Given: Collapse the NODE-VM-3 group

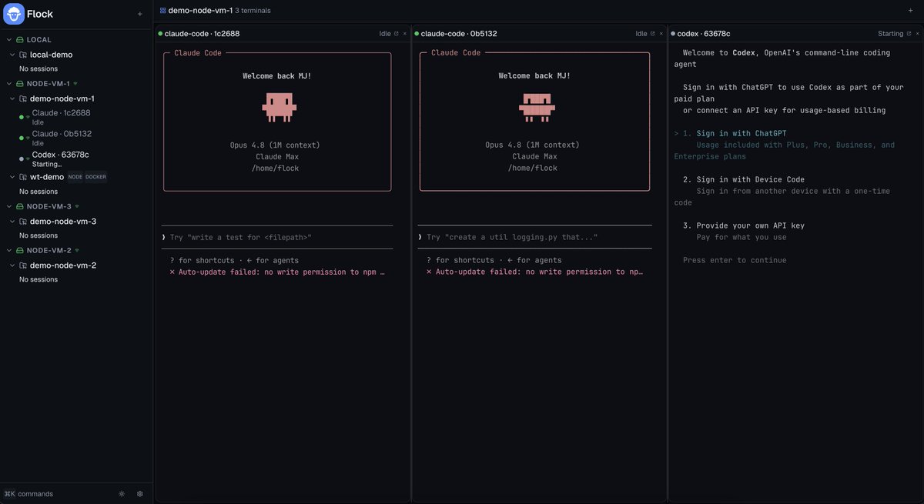Looking at the screenshot, I should (x=8, y=206).
